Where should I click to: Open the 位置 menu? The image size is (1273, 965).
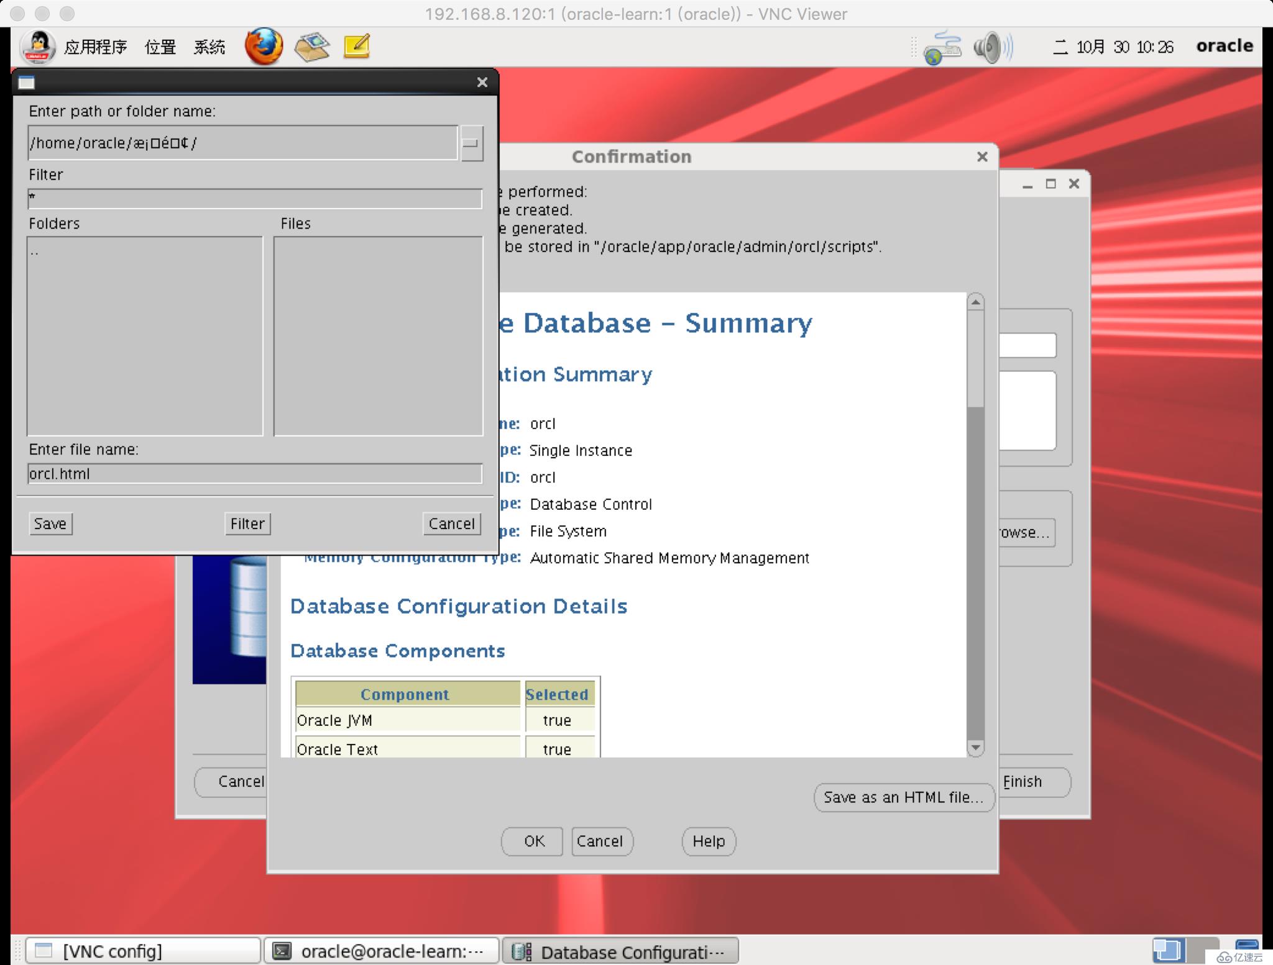[x=160, y=47]
